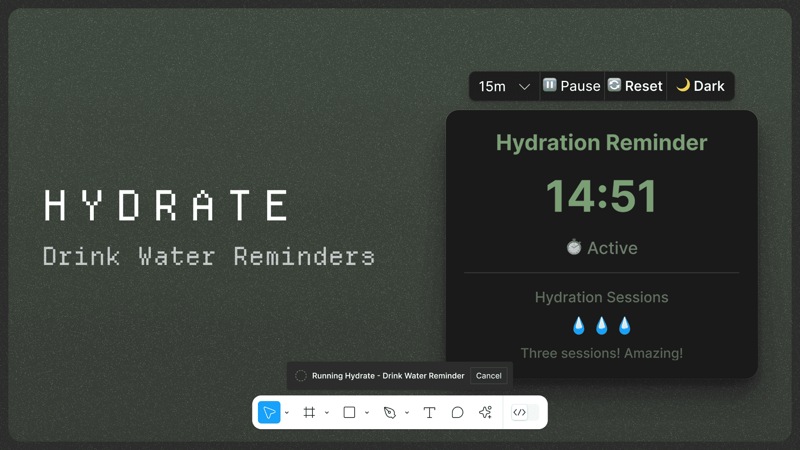Cancel the running Hydrate widget process
Image resolution: width=800 pixels, height=450 pixels.
(x=488, y=375)
